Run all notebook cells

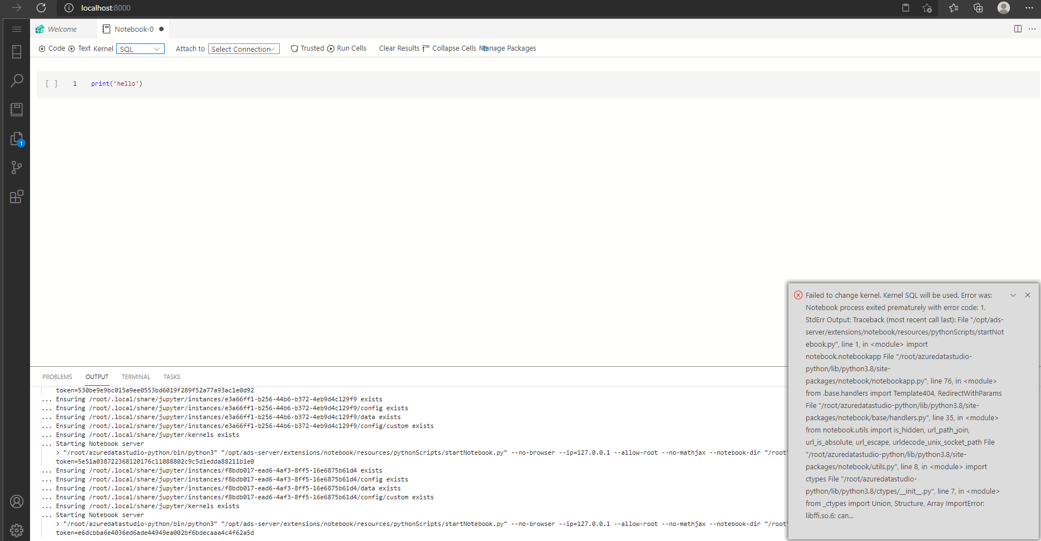[347, 48]
